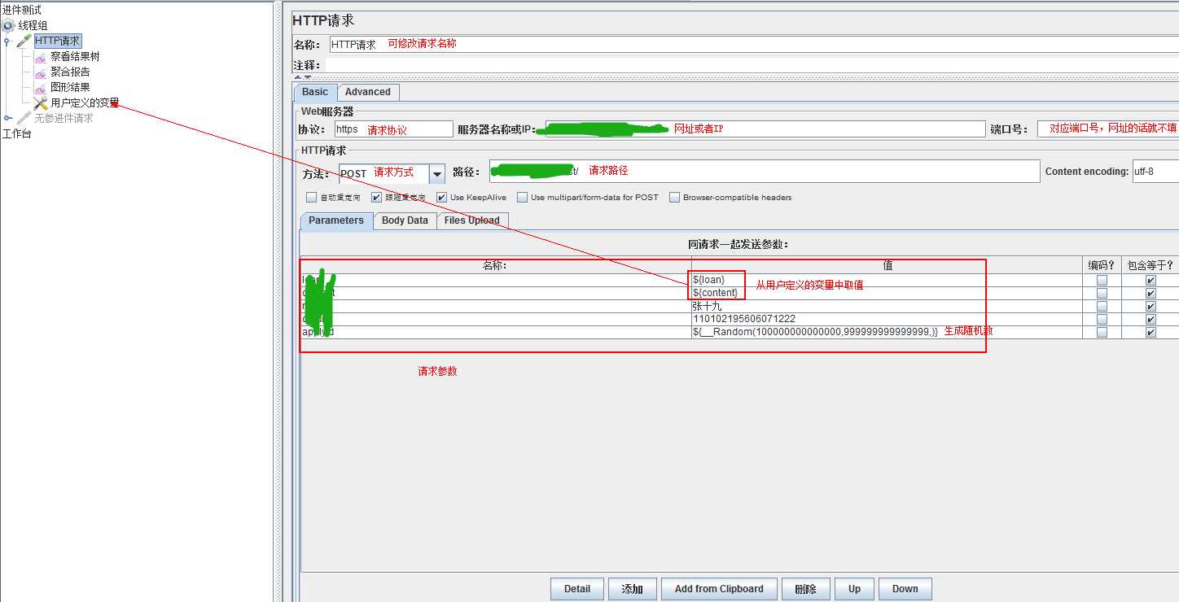
Task: Check 编码? for the __Random row
Action: click(1102, 332)
